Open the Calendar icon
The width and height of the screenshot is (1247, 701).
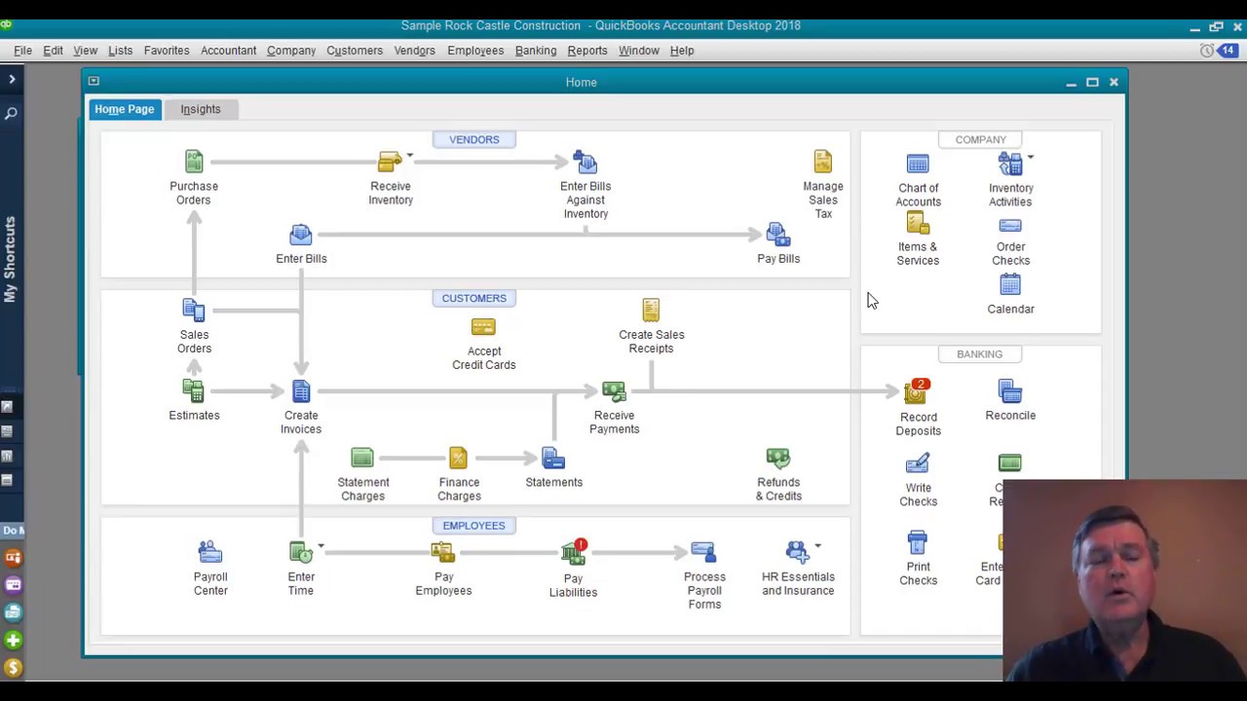(x=1010, y=285)
